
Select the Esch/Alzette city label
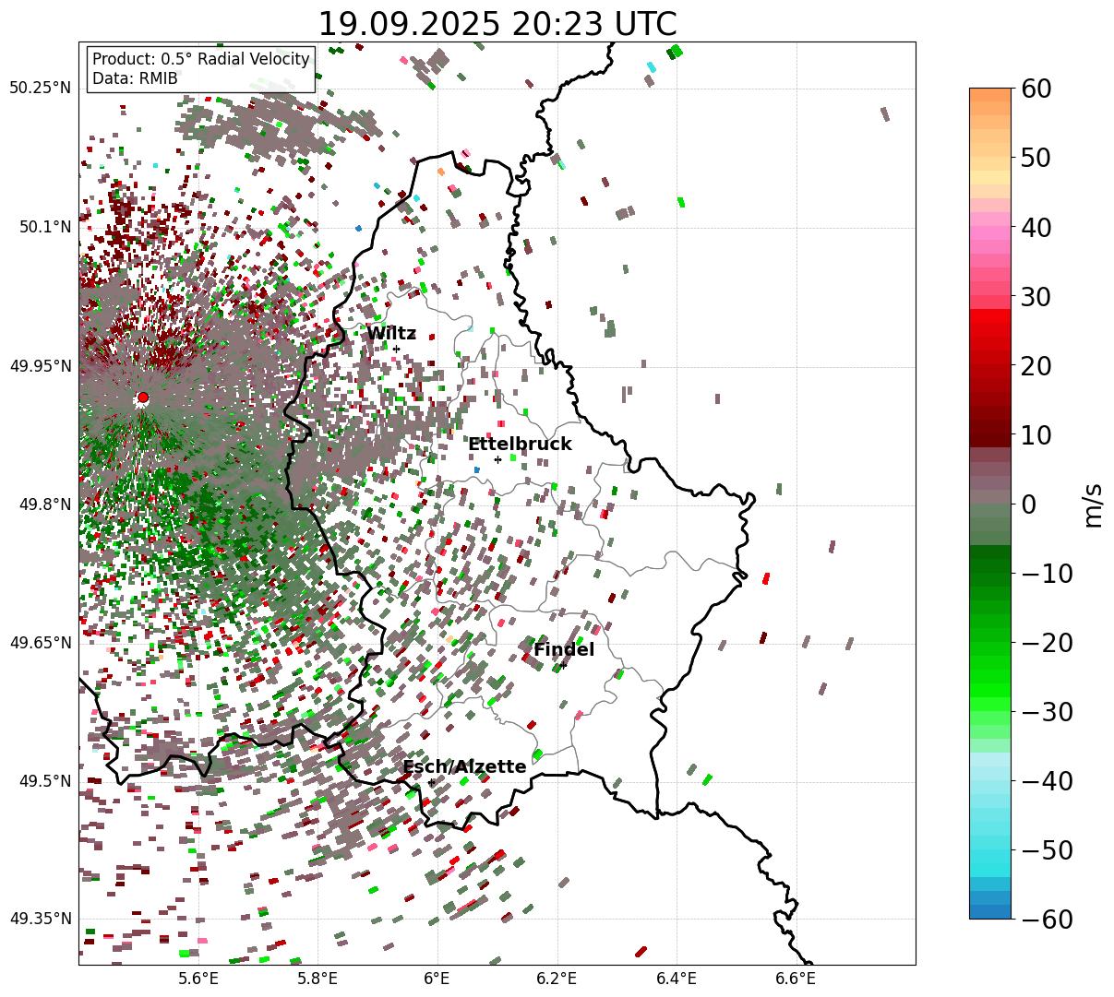click(464, 766)
